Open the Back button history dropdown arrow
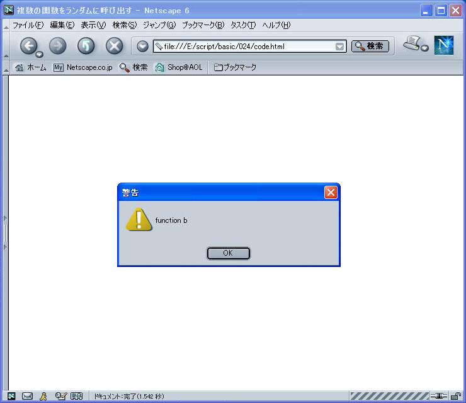This screenshot has height=403, width=466. (39, 54)
